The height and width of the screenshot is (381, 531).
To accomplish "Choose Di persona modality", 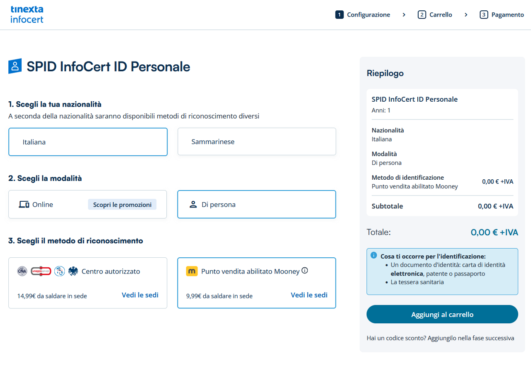I will (x=257, y=204).
